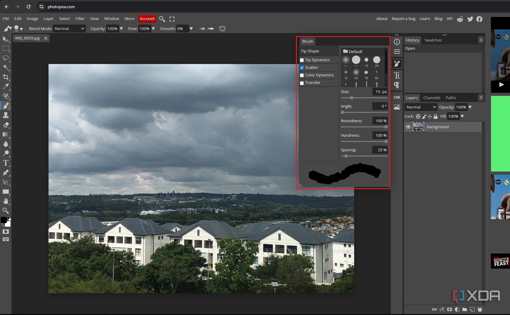Select the Gradient tool
Screen dimensions: 510x315
6,134
